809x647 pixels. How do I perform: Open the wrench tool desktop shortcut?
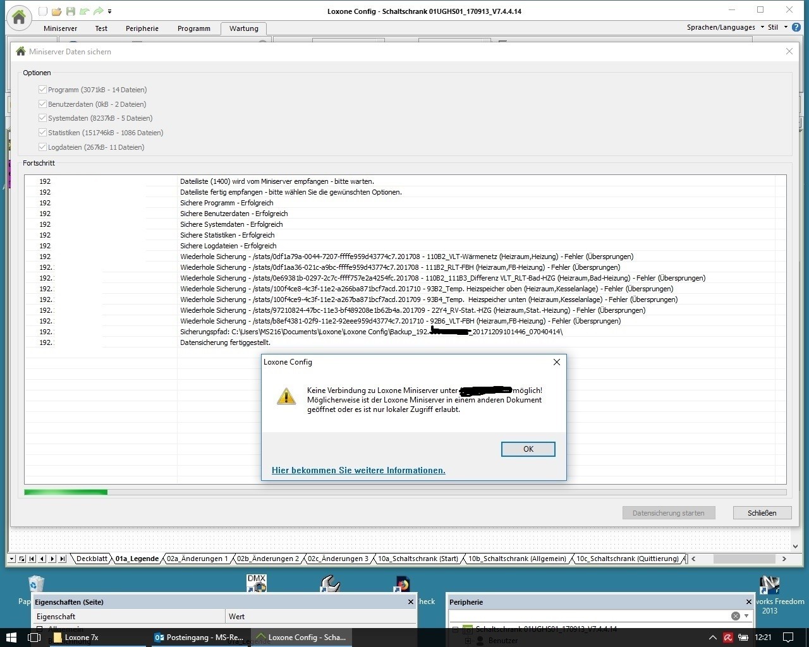pyautogui.click(x=330, y=584)
